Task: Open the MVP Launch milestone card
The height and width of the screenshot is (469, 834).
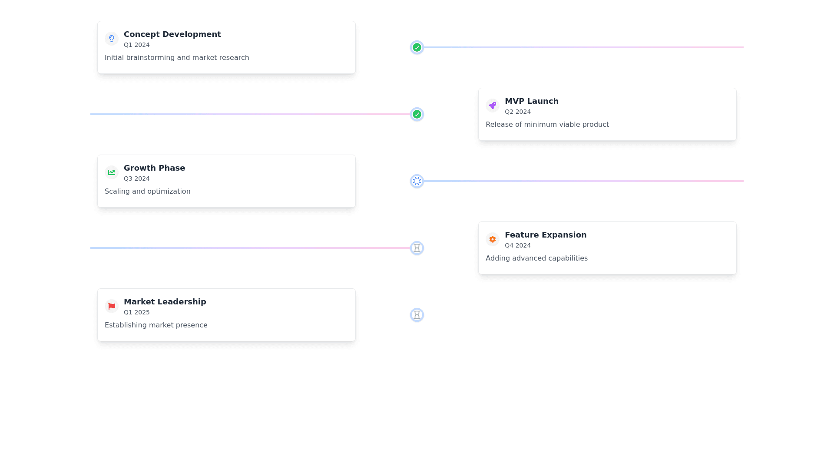Action: (x=607, y=114)
